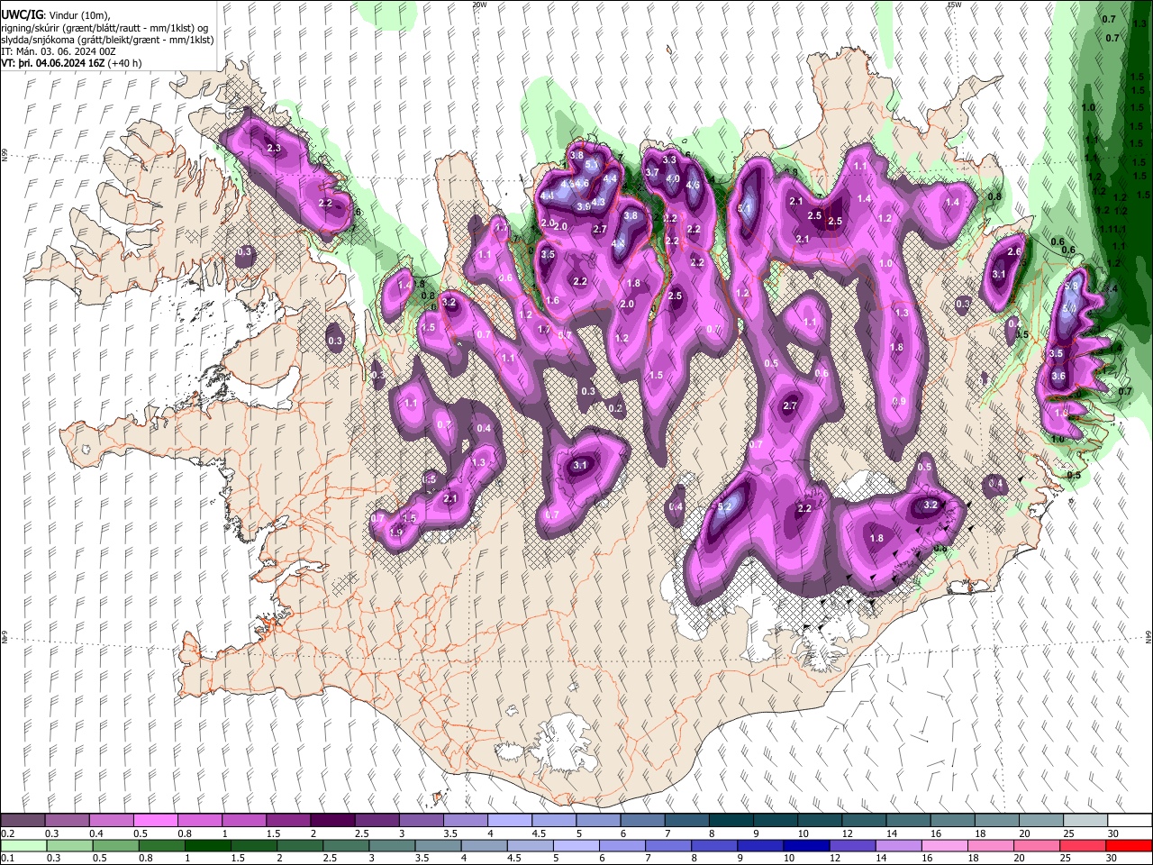
Task: Click the dusky purple 0.2 snow legend swatch
Action: 23,821
